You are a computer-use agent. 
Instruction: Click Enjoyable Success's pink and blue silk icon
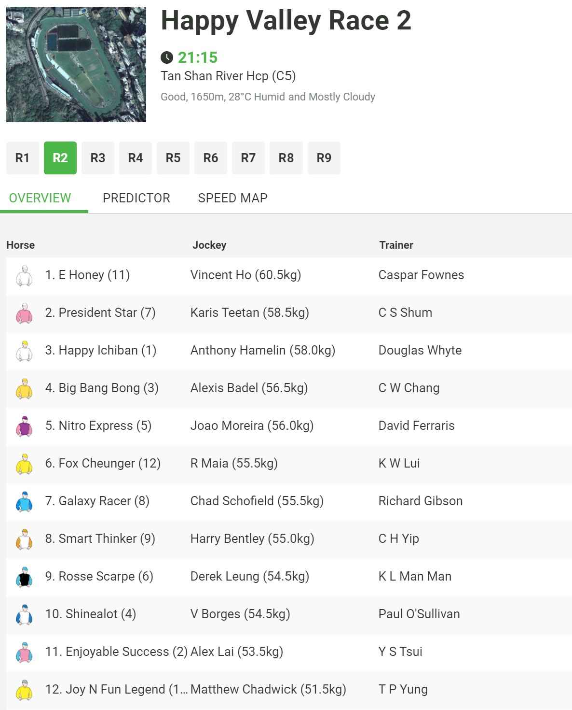point(24,652)
